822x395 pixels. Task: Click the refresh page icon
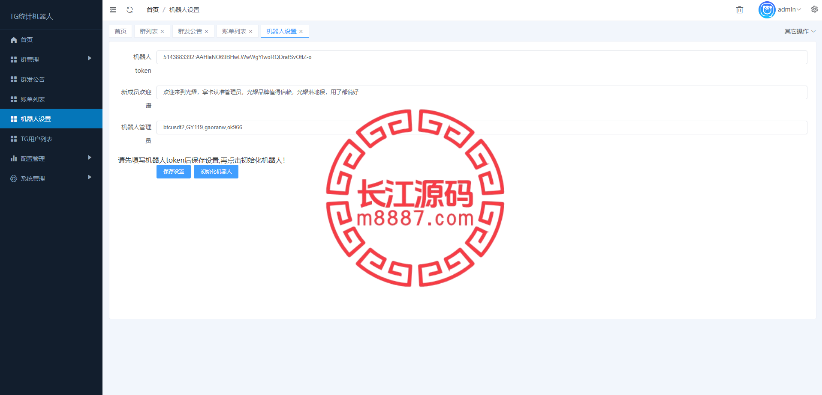[130, 10]
